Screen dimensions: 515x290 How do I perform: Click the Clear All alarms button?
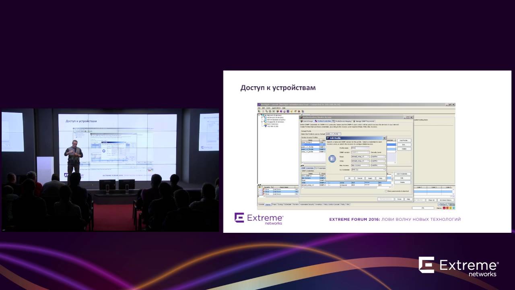tap(431, 200)
